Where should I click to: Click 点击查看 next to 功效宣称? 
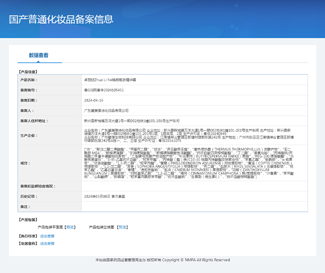[x=47, y=243]
